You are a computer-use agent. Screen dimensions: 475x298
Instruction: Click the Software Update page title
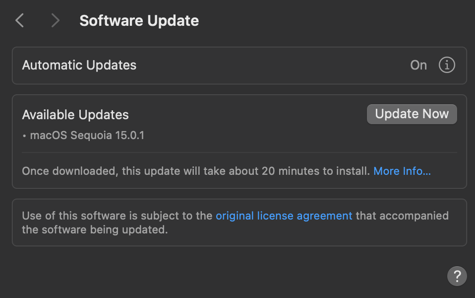pyautogui.click(x=139, y=21)
